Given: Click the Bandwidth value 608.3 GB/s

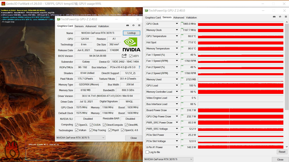Looking at the screenshot, I should [x=128, y=90].
